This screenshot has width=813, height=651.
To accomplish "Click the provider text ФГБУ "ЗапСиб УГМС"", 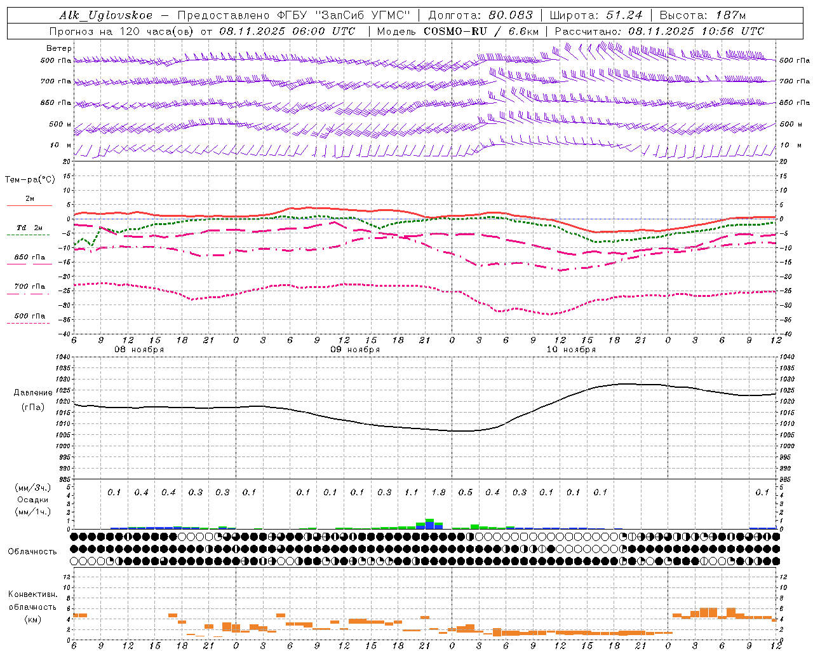I will (346, 15).
